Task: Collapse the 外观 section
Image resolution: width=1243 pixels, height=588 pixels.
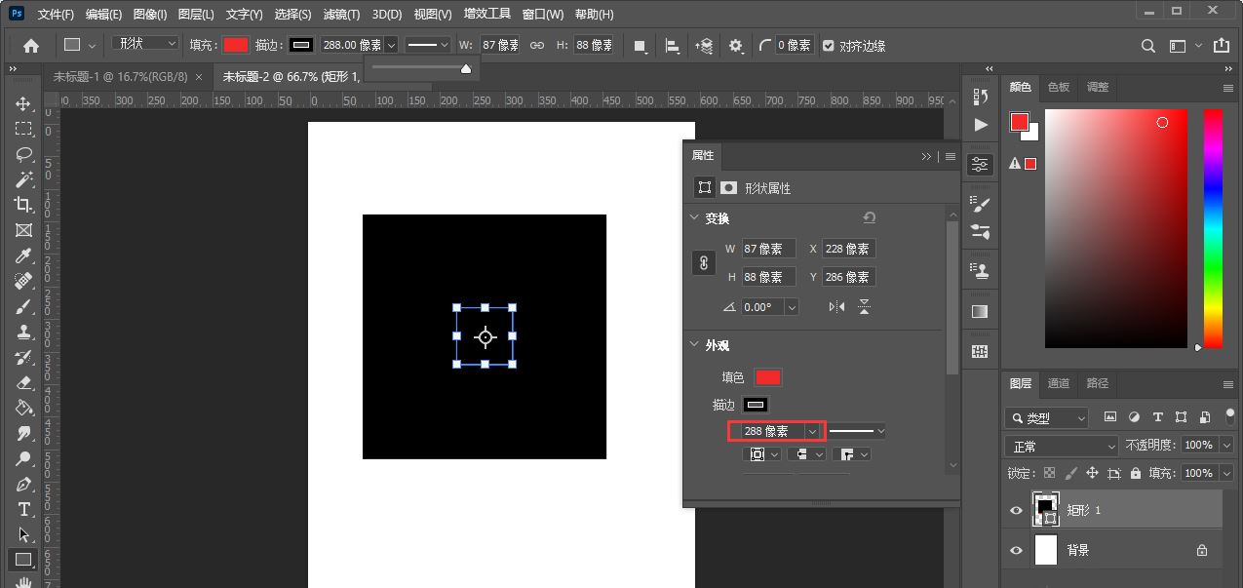Action: [694, 345]
